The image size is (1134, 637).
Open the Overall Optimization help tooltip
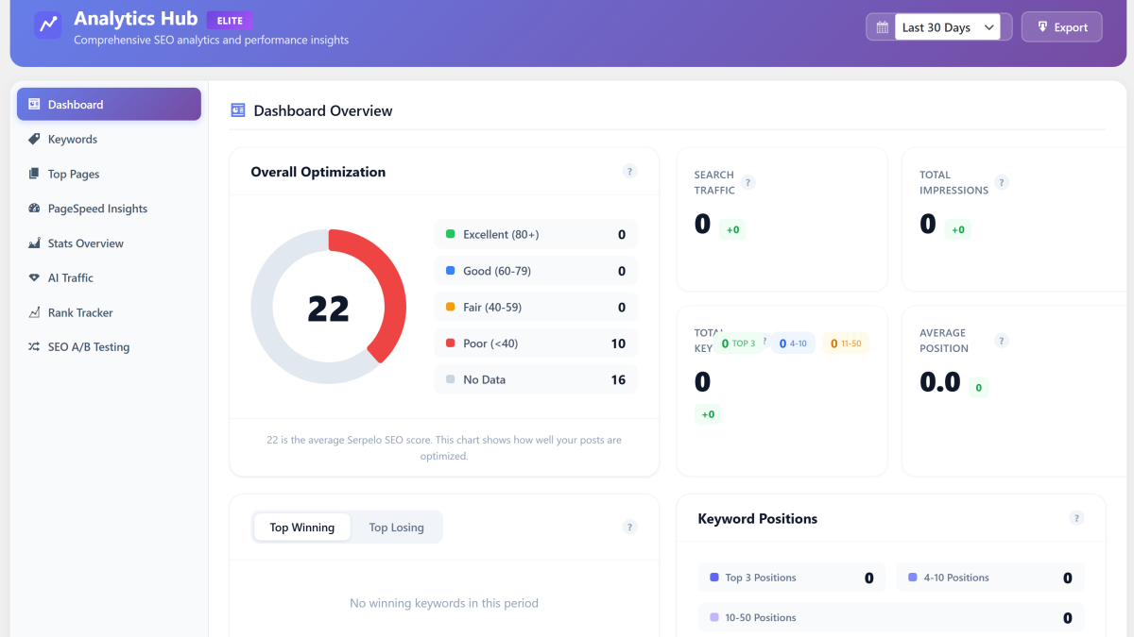click(x=630, y=172)
